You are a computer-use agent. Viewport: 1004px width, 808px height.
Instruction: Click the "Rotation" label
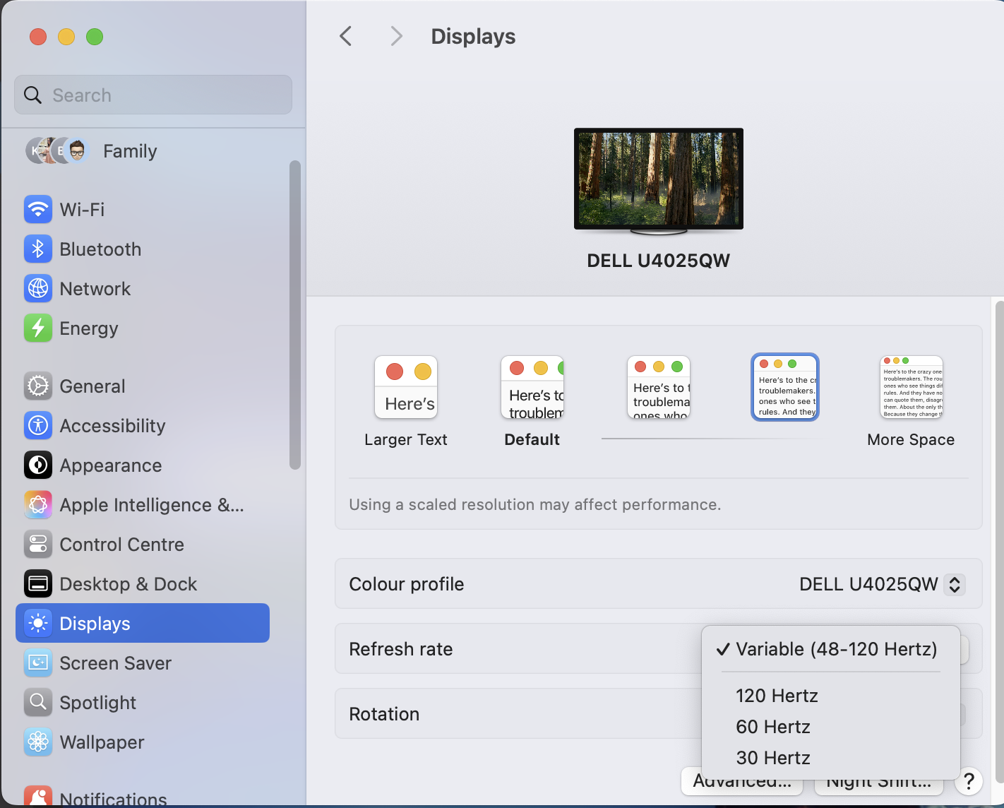tap(384, 714)
